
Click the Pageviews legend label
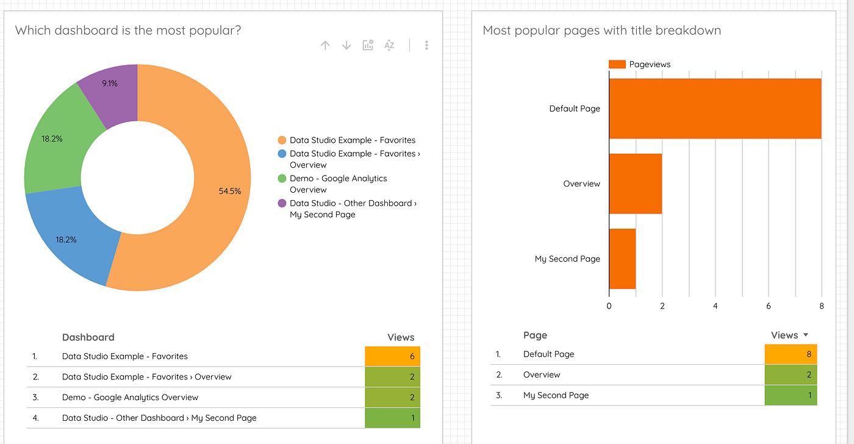[650, 64]
